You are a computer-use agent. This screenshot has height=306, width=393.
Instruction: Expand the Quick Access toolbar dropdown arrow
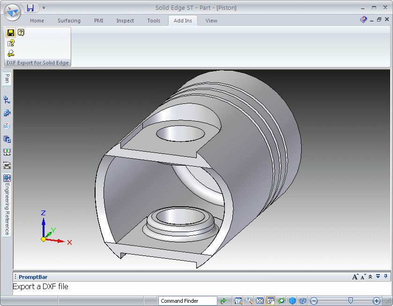pos(44,8)
